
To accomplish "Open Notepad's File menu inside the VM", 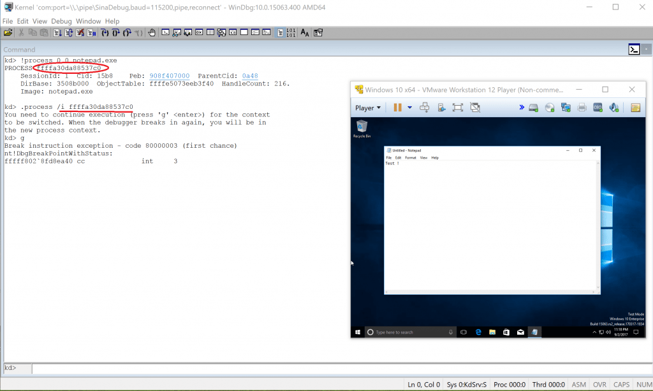I will (388, 158).
